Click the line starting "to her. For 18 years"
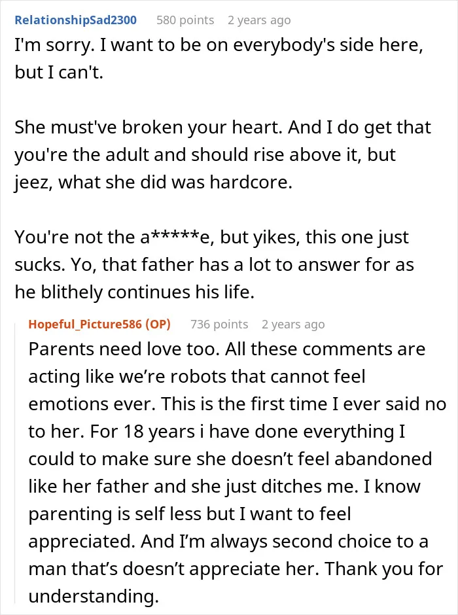Image resolution: width=458 pixels, height=615 pixels. 217,431
